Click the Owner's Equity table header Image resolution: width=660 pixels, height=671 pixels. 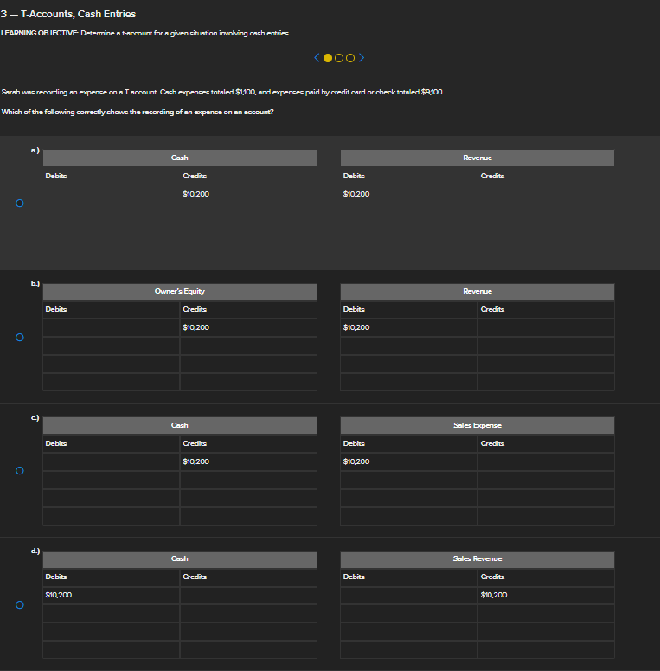(x=179, y=292)
